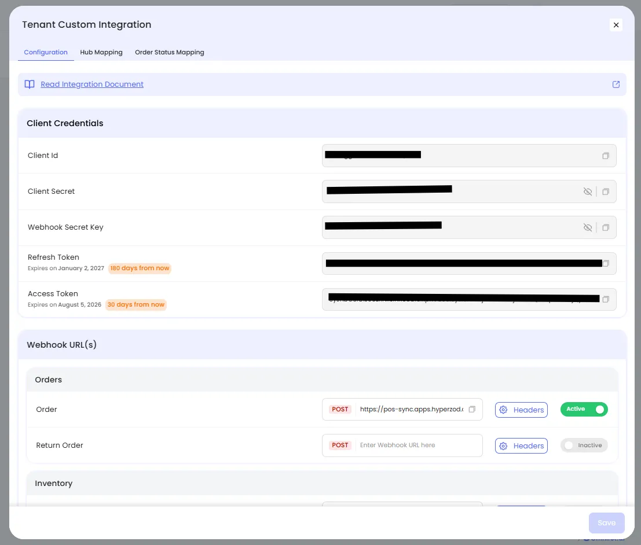Show the hidden Webhook Secret Key
Viewport: 641px width, 545px height.
click(x=588, y=227)
